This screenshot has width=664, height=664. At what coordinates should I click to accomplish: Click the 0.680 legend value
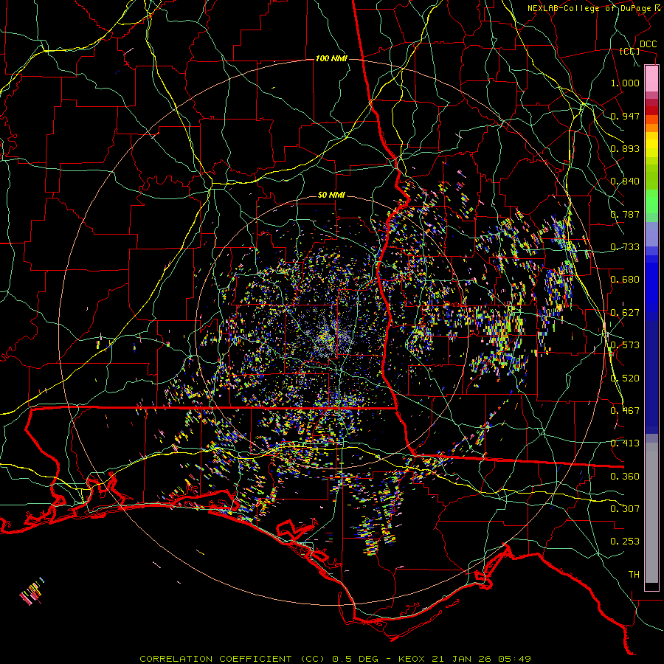(x=625, y=280)
